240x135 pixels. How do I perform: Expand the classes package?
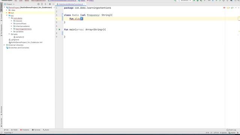click(12, 21)
